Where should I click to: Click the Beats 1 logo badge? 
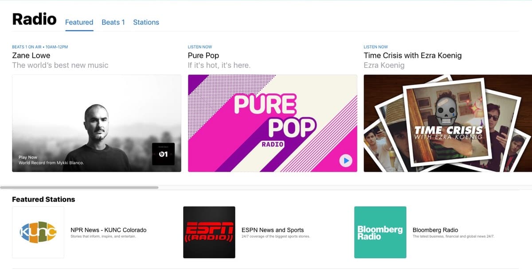tap(163, 154)
